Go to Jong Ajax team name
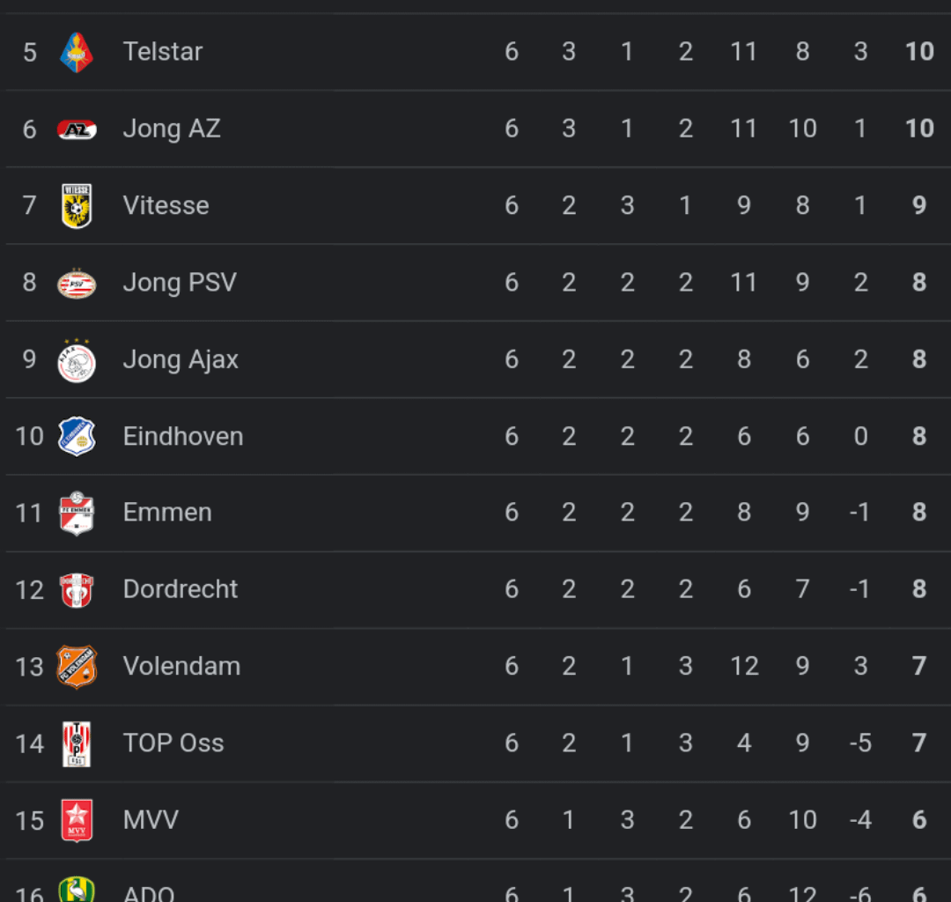Image resolution: width=951 pixels, height=902 pixels. [x=181, y=359]
